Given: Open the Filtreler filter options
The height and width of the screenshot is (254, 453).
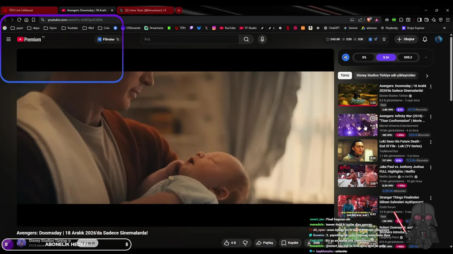Looking at the screenshot, I should coord(108,39).
